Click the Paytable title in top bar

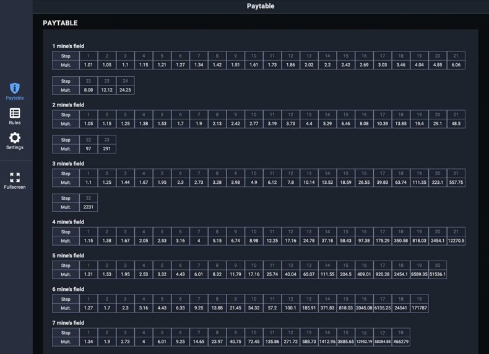coord(261,6)
